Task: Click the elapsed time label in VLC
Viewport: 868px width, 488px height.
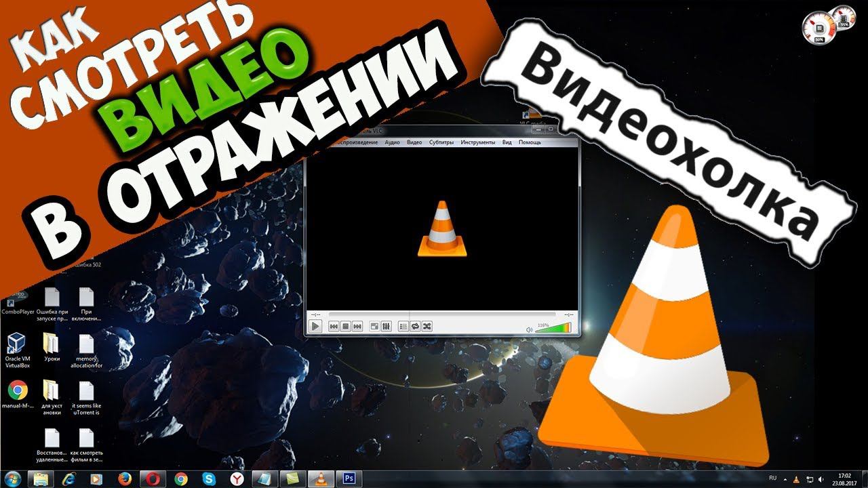Action: coord(316,314)
